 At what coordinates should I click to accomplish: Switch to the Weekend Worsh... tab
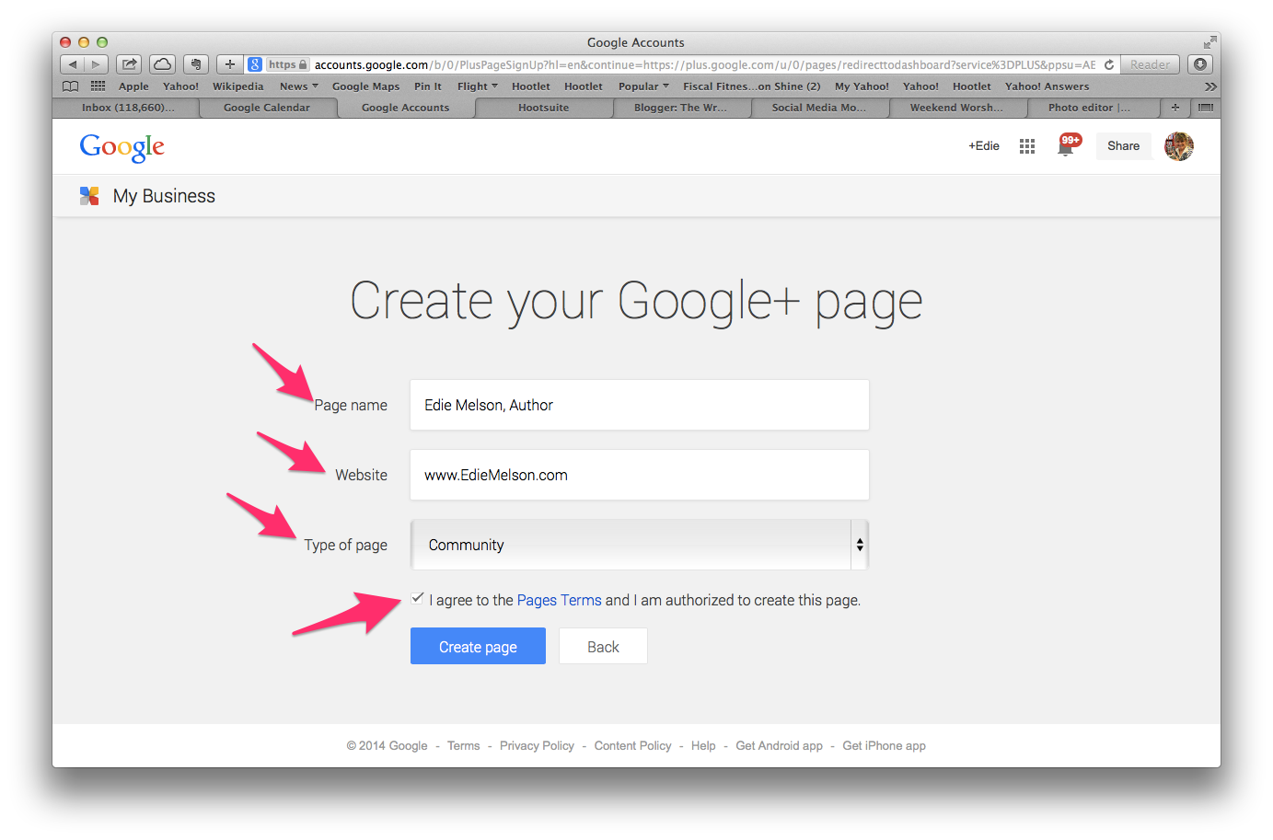pos(956,108)
